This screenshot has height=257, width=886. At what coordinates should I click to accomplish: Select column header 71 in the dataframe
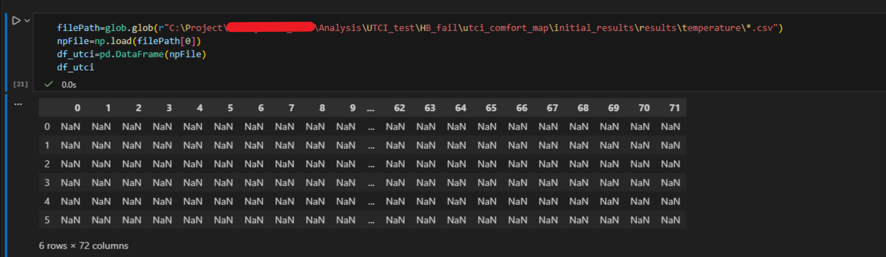coord(674,108)
